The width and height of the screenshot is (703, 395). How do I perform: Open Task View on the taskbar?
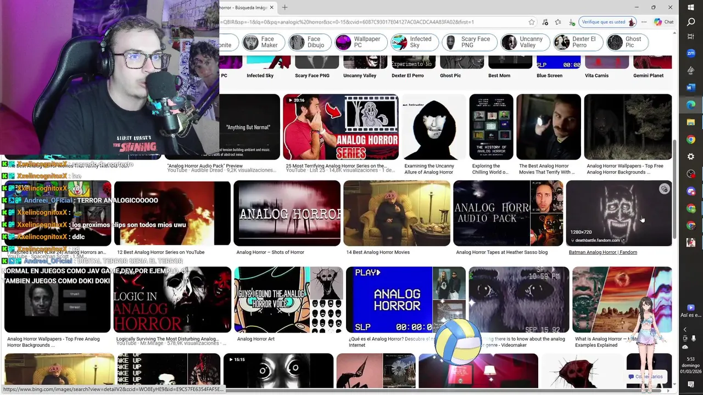click(x=691, y=36)
